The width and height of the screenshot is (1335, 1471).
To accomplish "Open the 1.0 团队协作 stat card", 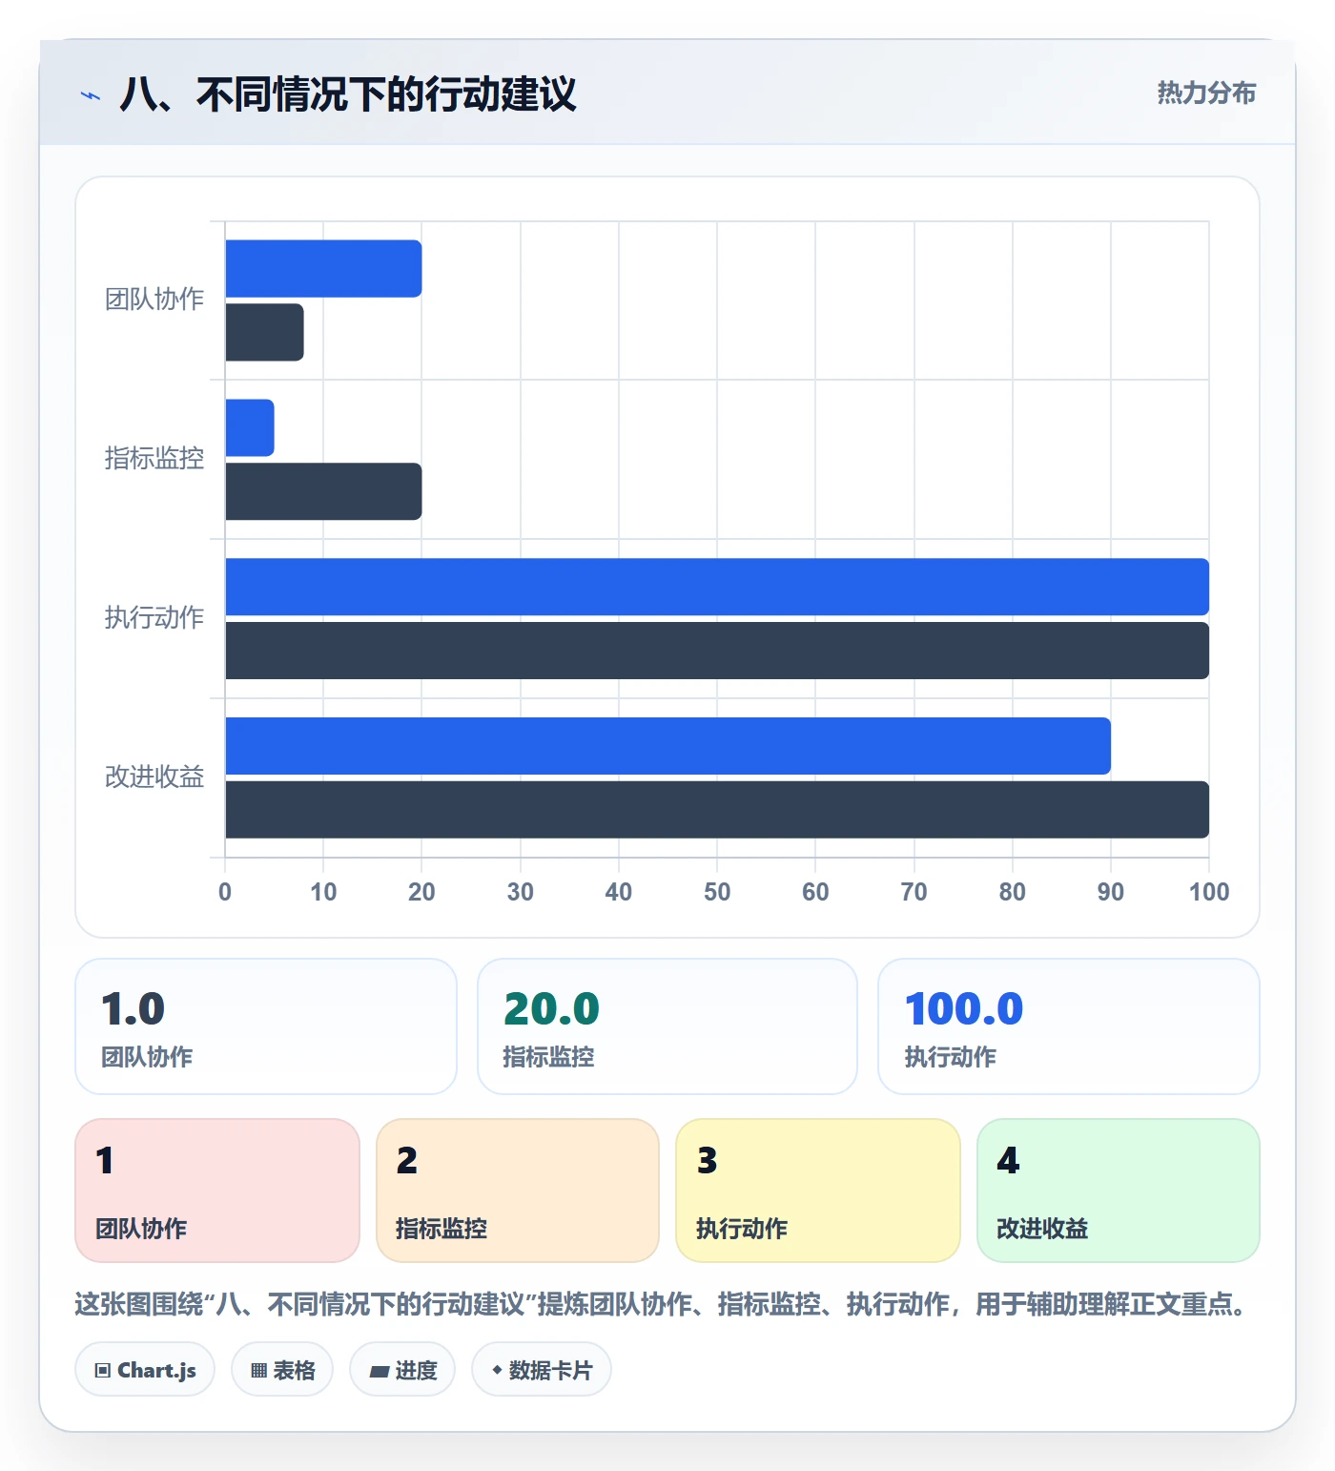I will click(x=266, y=1026).
